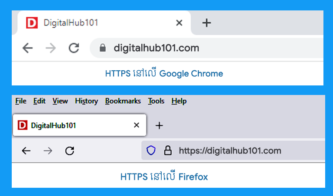The image size is (333, 196).
Task: Click the Chrome back arrow button
Action: [x=28, y=48]
